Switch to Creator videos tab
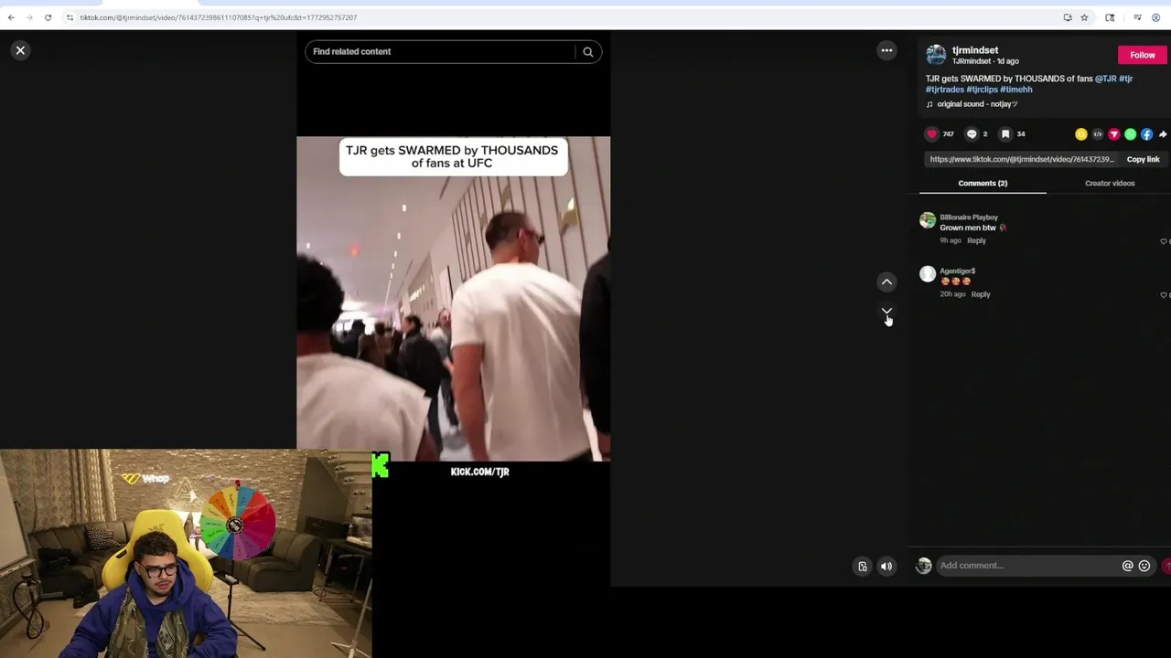The image size is (1171, 658). [x=1110, y=184]
